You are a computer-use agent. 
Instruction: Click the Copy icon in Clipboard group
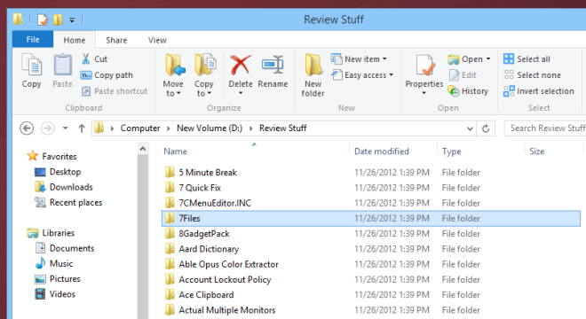pos(31,65)
